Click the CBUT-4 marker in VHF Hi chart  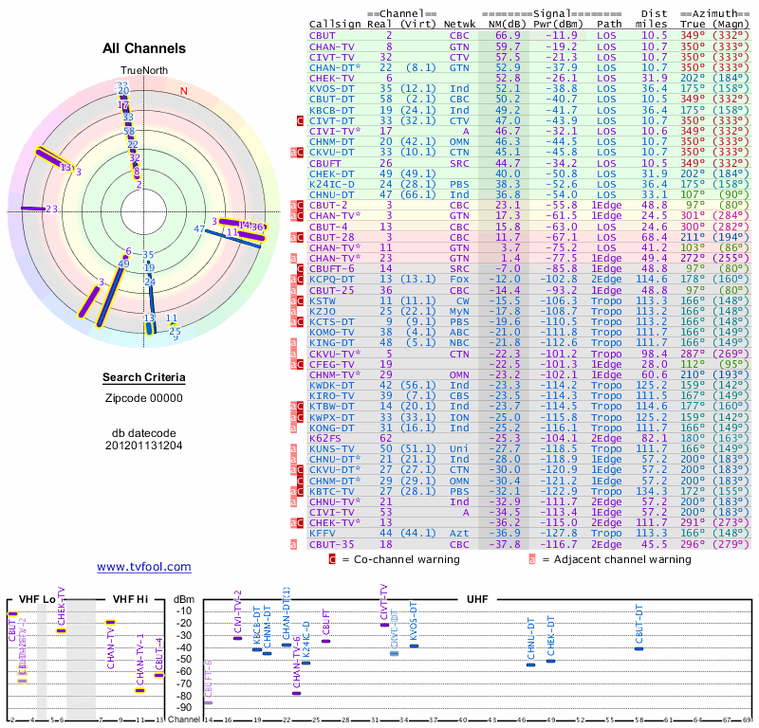coord(159,675)
